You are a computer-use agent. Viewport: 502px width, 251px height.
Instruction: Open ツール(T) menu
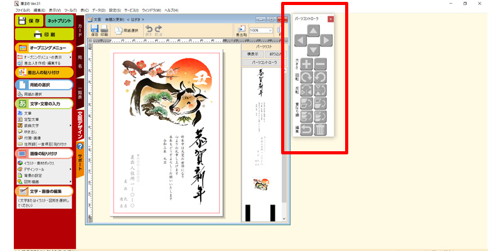tap(70, 10)
